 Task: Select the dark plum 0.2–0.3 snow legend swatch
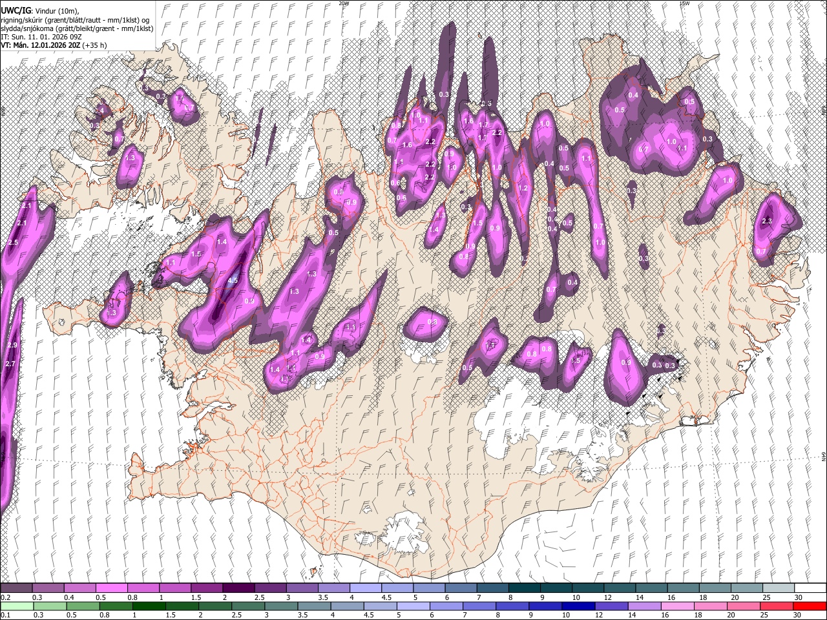click(x=16, y=588)
